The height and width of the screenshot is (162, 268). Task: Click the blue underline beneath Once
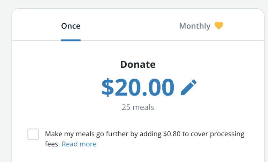tap(70, 40)
